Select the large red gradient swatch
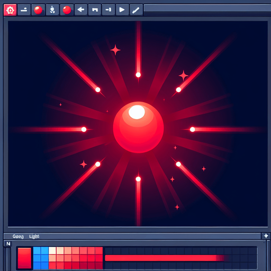The height and width of the screenshot is (271, 271). point(24,258)
